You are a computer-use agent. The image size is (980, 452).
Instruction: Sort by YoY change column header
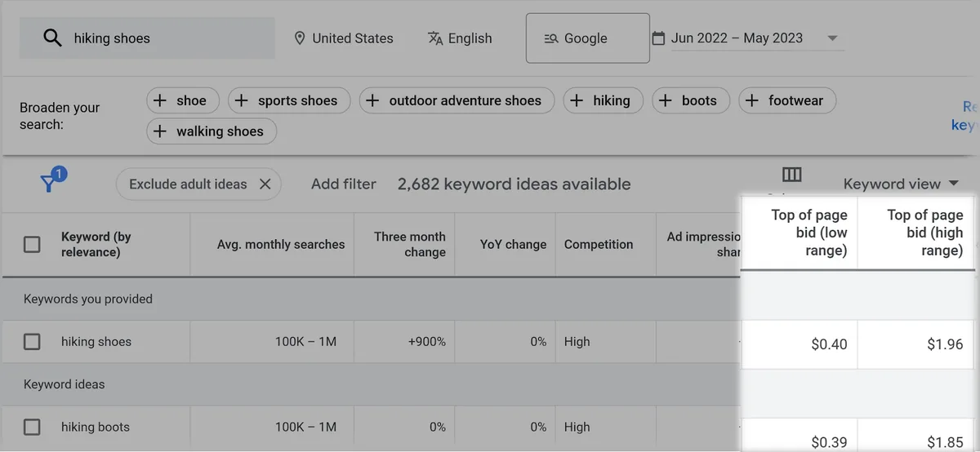click(x=513, y=244)
